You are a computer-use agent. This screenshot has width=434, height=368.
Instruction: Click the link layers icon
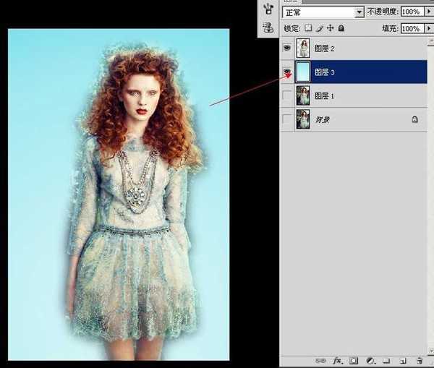[x=320, y=359]
